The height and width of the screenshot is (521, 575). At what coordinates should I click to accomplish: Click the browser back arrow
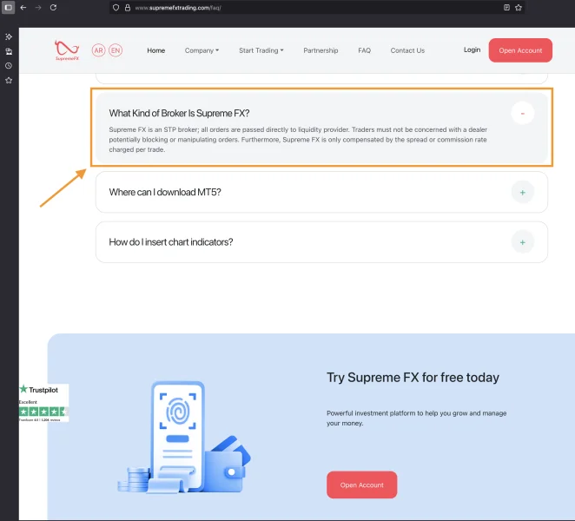(23, 7)
